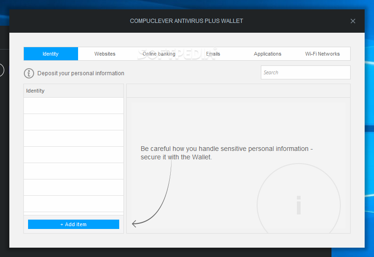The width and height of the screenshot is (374, 257).
Task: Add a new item to Wallet
Action: [x=73, y=224]
